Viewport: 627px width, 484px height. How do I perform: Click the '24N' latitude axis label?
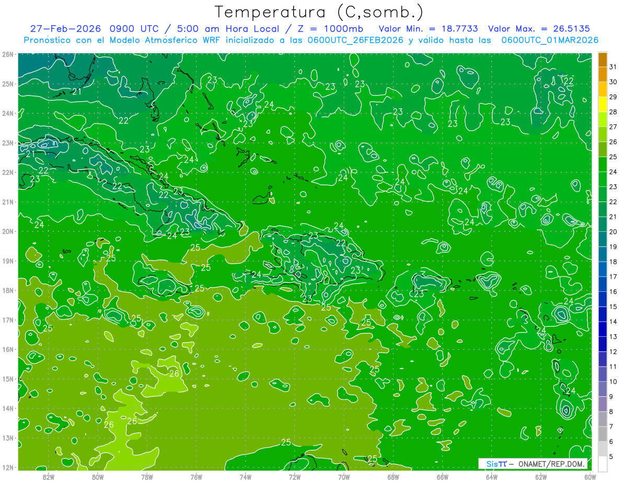7,113
